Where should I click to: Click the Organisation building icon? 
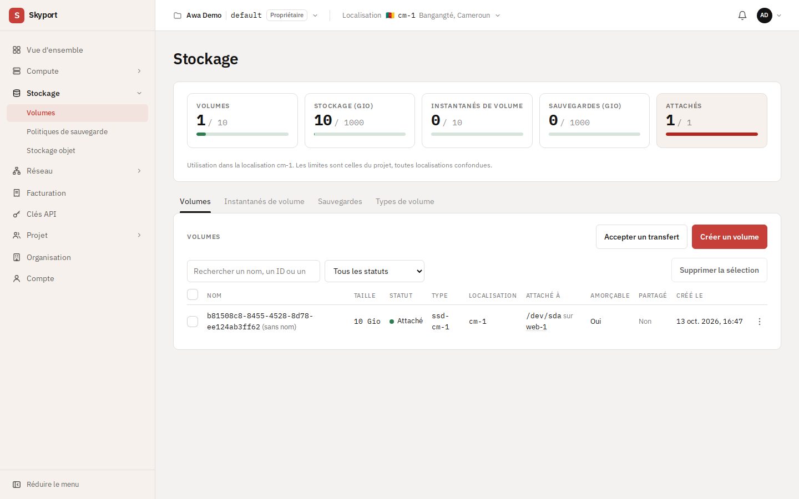17,257
